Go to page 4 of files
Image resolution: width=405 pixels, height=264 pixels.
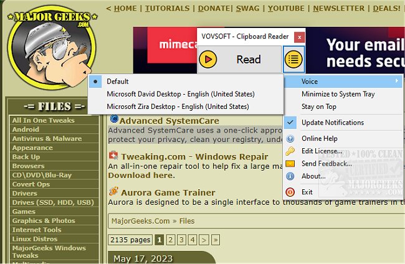coord(193,240)
